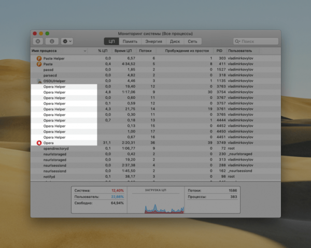This screenshot has height=248, width=311.
Task: Select the Paste Helper process row
Action: pos(155,58)
